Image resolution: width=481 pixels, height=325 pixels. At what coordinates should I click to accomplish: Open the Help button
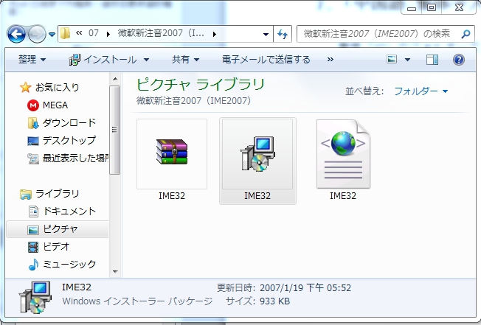coord(459,60)
